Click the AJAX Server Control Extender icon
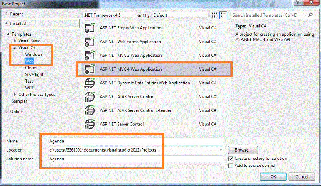The width and height of the screenshot is (321, 186). pos(90,110)
